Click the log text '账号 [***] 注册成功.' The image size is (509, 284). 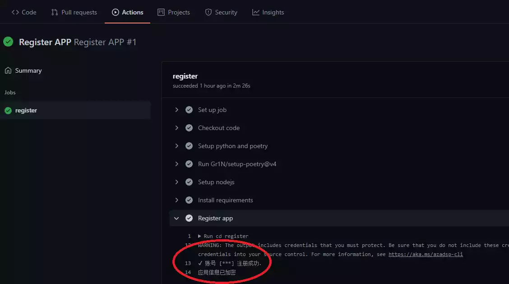click(x=233, y=263)
